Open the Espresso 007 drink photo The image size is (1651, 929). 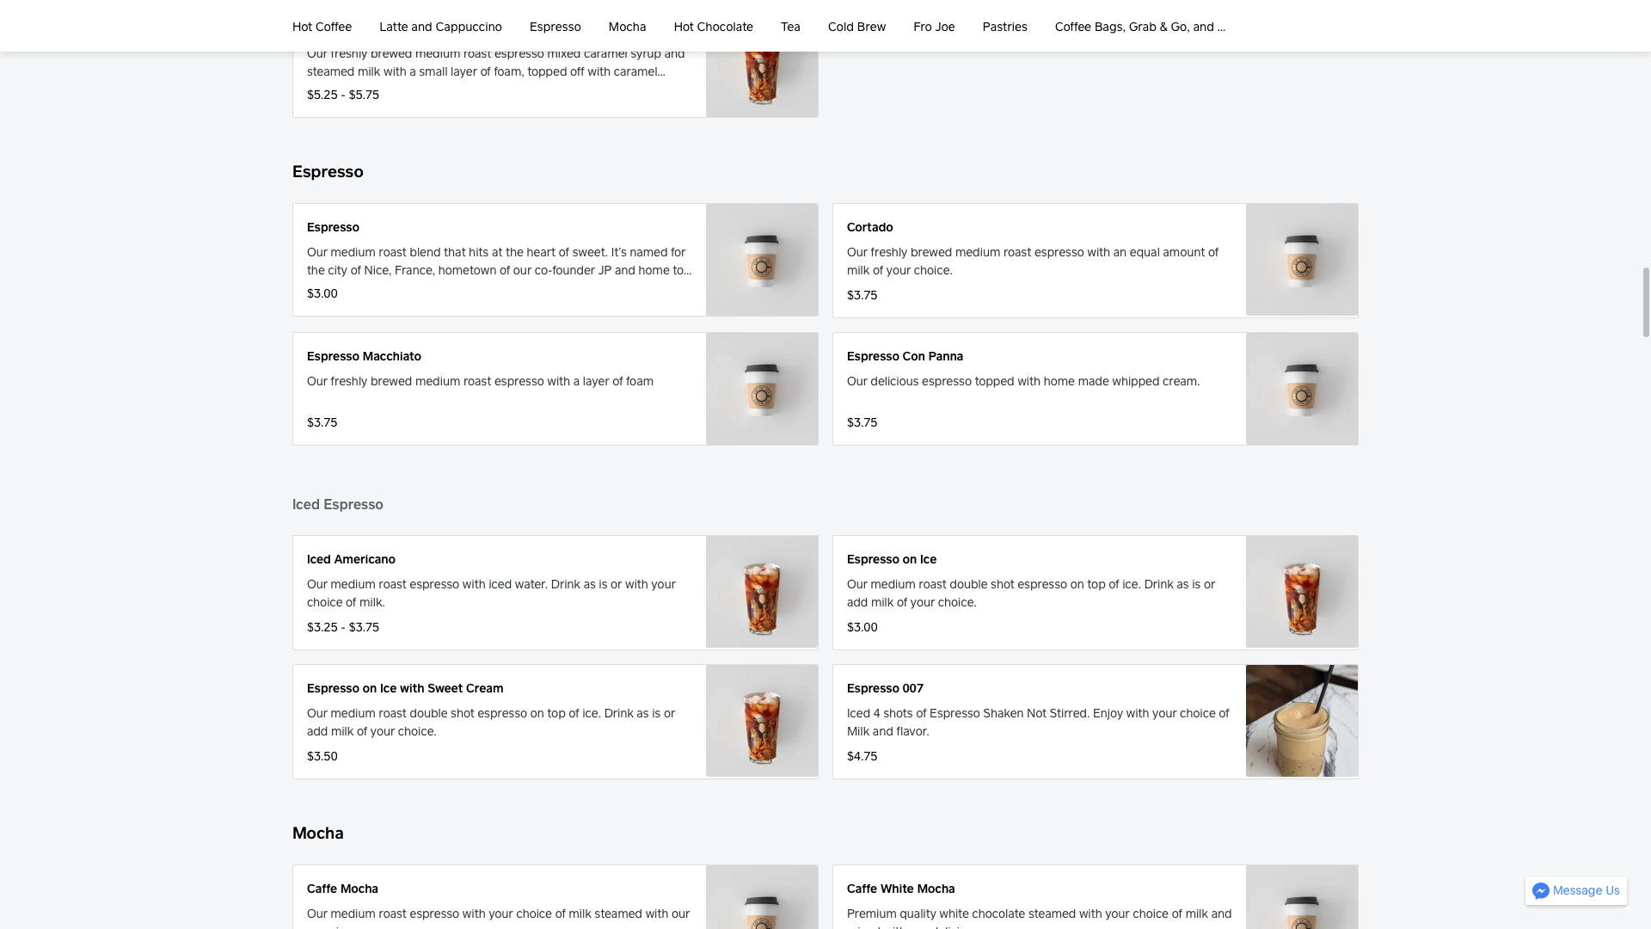click(1301, 721)
